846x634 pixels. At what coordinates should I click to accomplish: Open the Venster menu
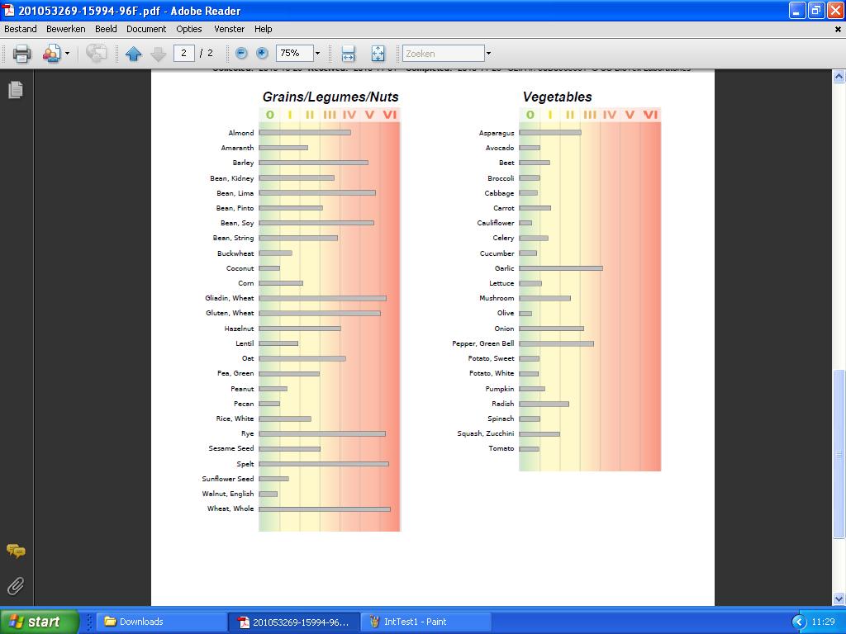pyautogui.click(x=230, y=29)
